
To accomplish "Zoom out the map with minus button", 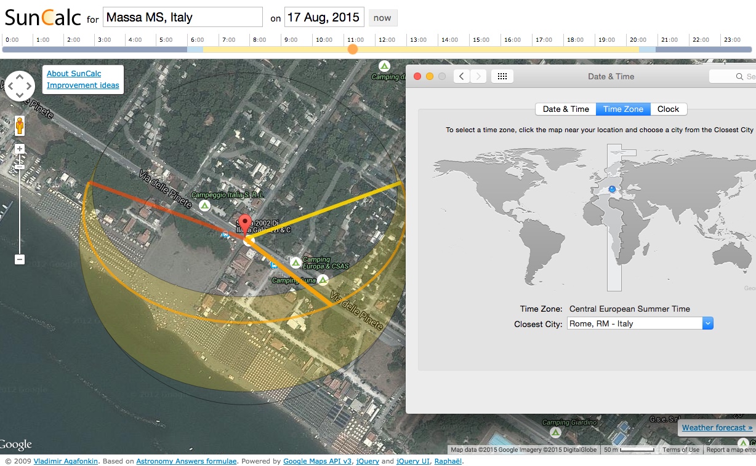I will point(20,259).
